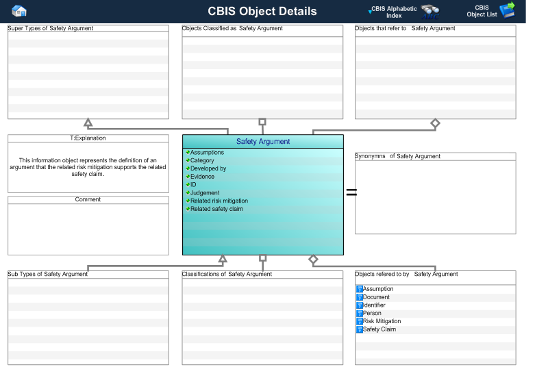Click icon beside Safety Claim object
Image resolution: width=548 pixels, height=380 pixels.
360,329
